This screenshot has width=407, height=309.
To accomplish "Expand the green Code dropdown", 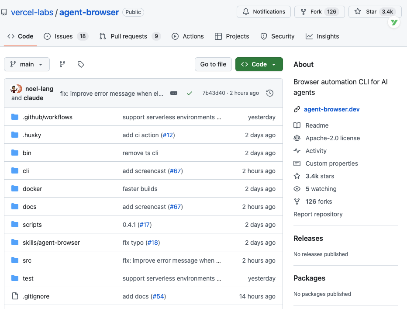I will point(259,64).
